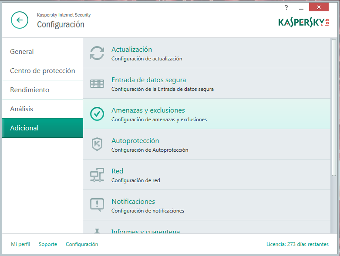Image resolution: width=340 pixels, height=256 pixels.
Task: Select the Centro de protección tab
Action: pos(43,71)
